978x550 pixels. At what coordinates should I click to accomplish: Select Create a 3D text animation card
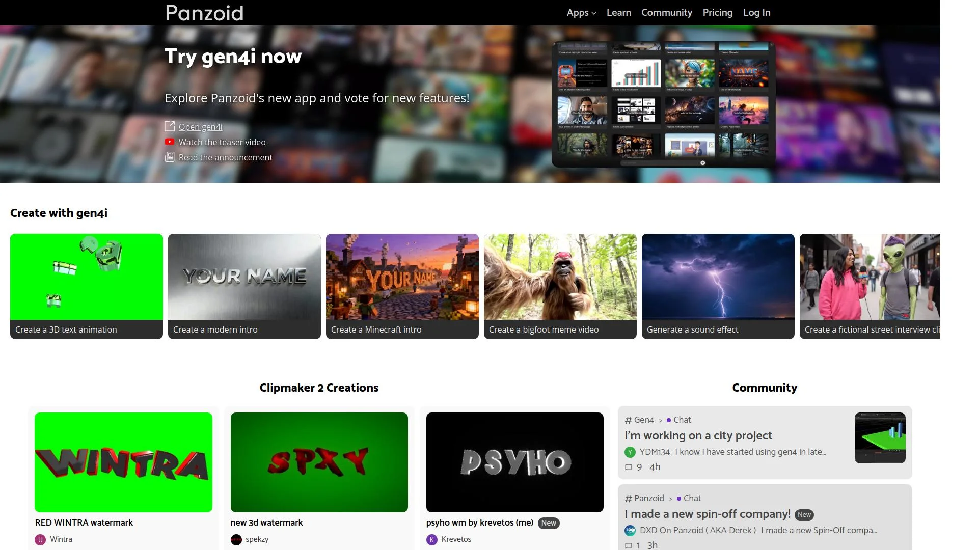[x=87, y=286]
